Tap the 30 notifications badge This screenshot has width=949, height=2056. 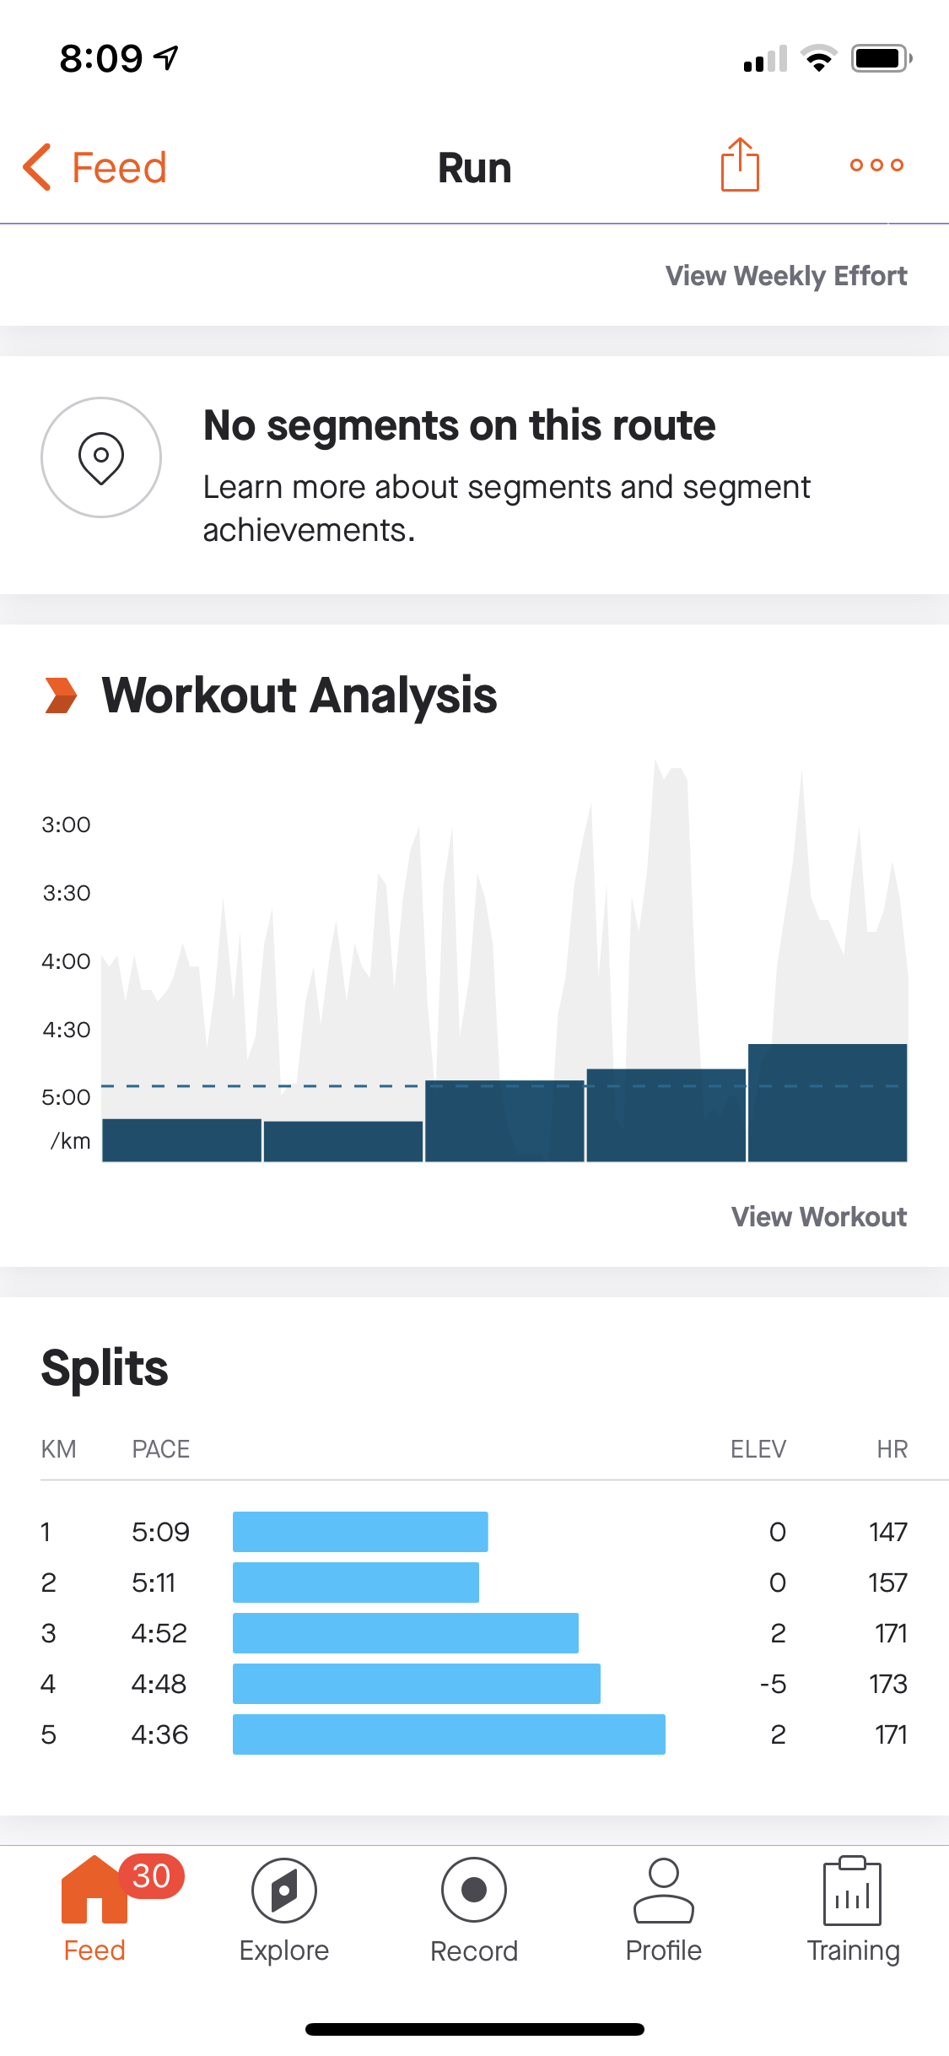pyautogui.click(x=152, y=1876)
